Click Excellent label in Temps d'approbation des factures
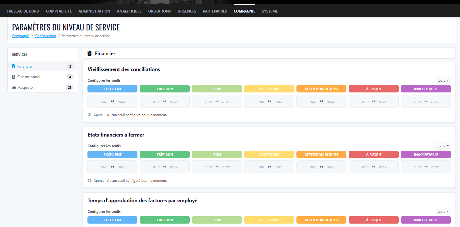This screenshot has height=227, width=460. point(112,220)
